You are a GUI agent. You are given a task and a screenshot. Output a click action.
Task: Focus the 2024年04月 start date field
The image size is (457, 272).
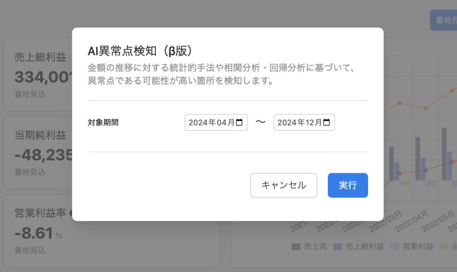[x=211, y=122]
